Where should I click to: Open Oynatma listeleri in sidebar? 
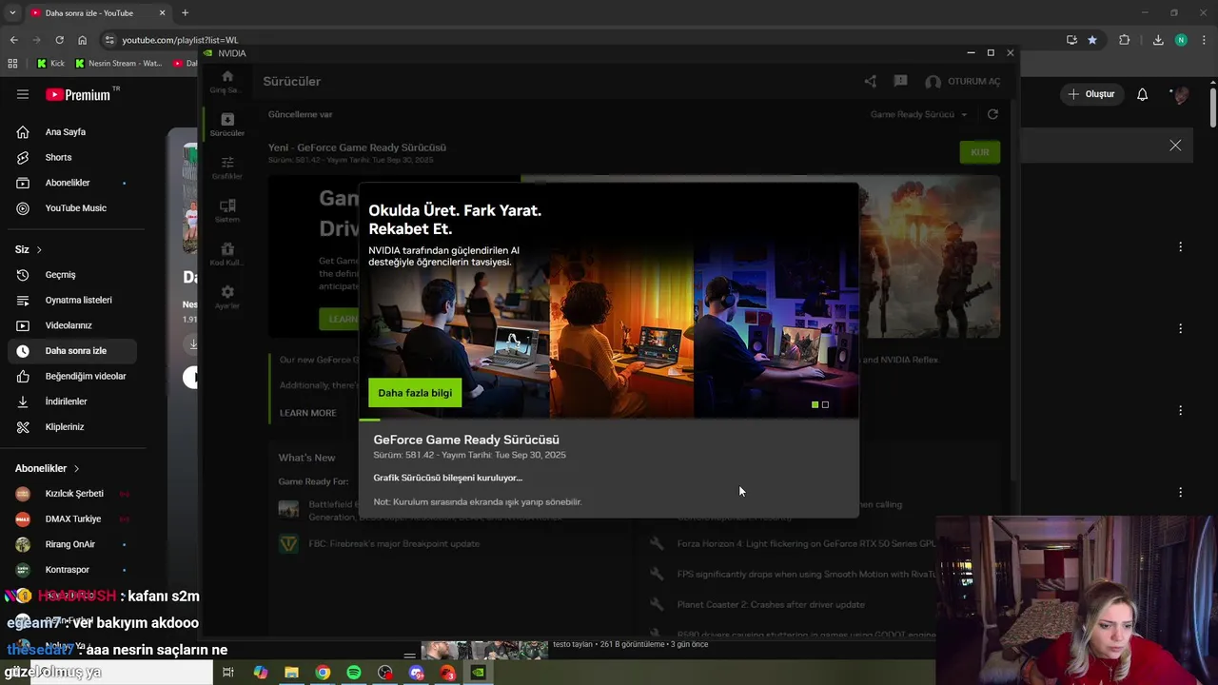click(x=72, y=300)
